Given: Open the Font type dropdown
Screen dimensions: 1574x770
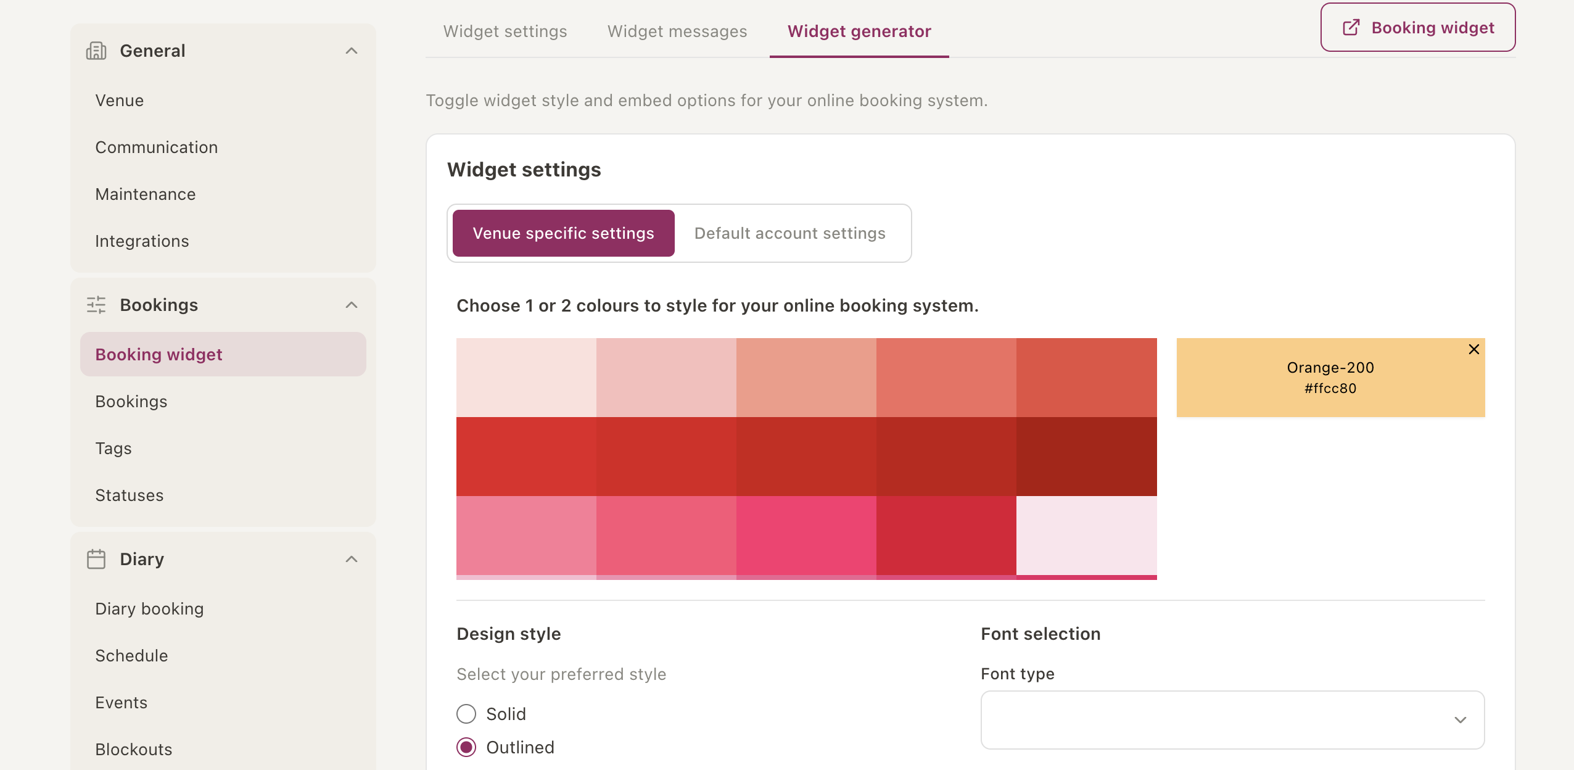Looking at the screenshot, I should 1232,720.
